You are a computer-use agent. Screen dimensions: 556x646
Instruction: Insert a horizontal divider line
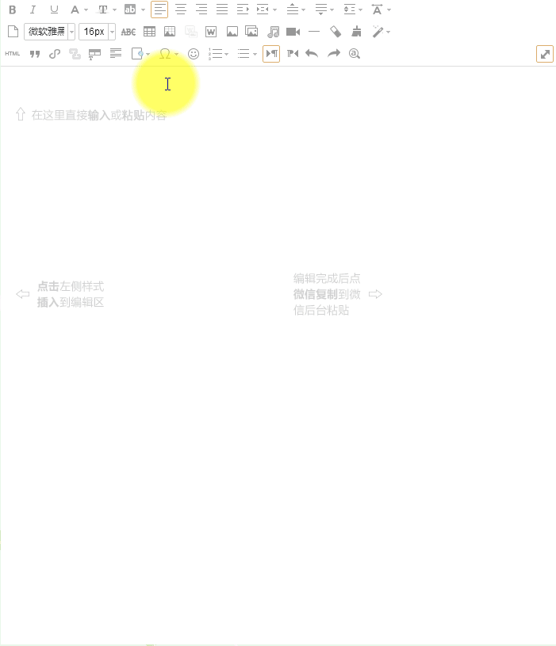314,32
